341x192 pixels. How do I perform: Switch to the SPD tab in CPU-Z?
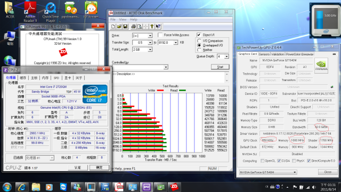coord(56,78)
